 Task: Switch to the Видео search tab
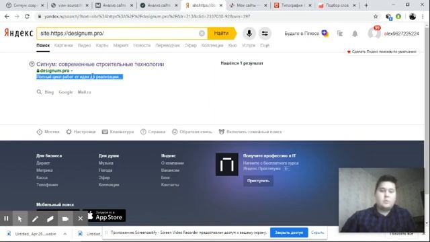84,45
